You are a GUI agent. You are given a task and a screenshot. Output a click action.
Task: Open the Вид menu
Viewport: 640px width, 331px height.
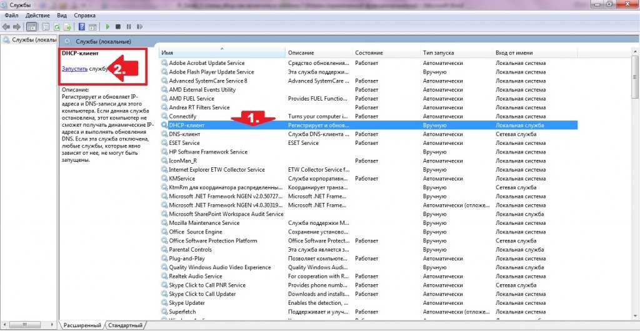point(62,14)
